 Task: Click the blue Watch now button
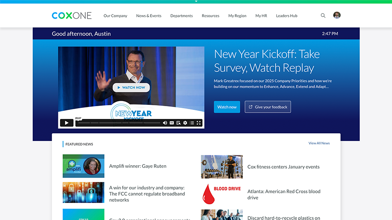pyautogui.click(x=227, y=107)
